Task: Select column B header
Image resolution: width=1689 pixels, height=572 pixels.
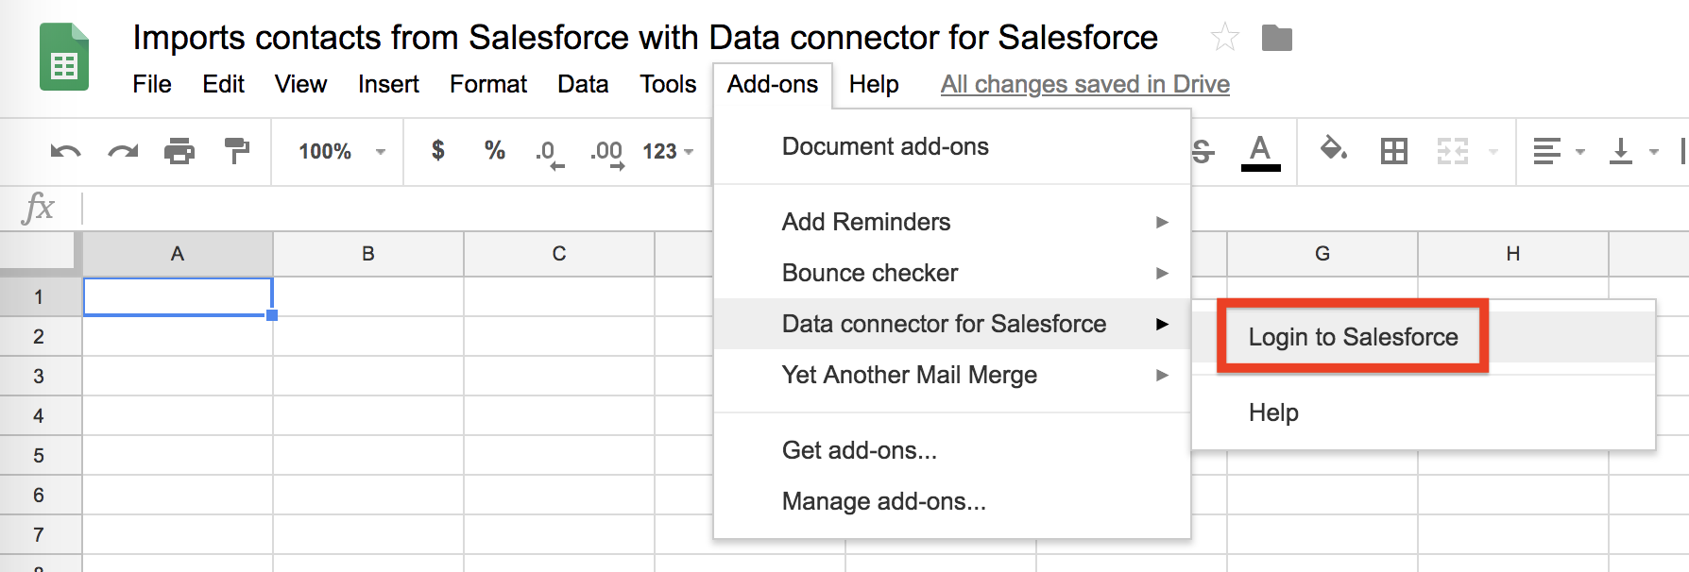Action: click(x=368, y=253)
